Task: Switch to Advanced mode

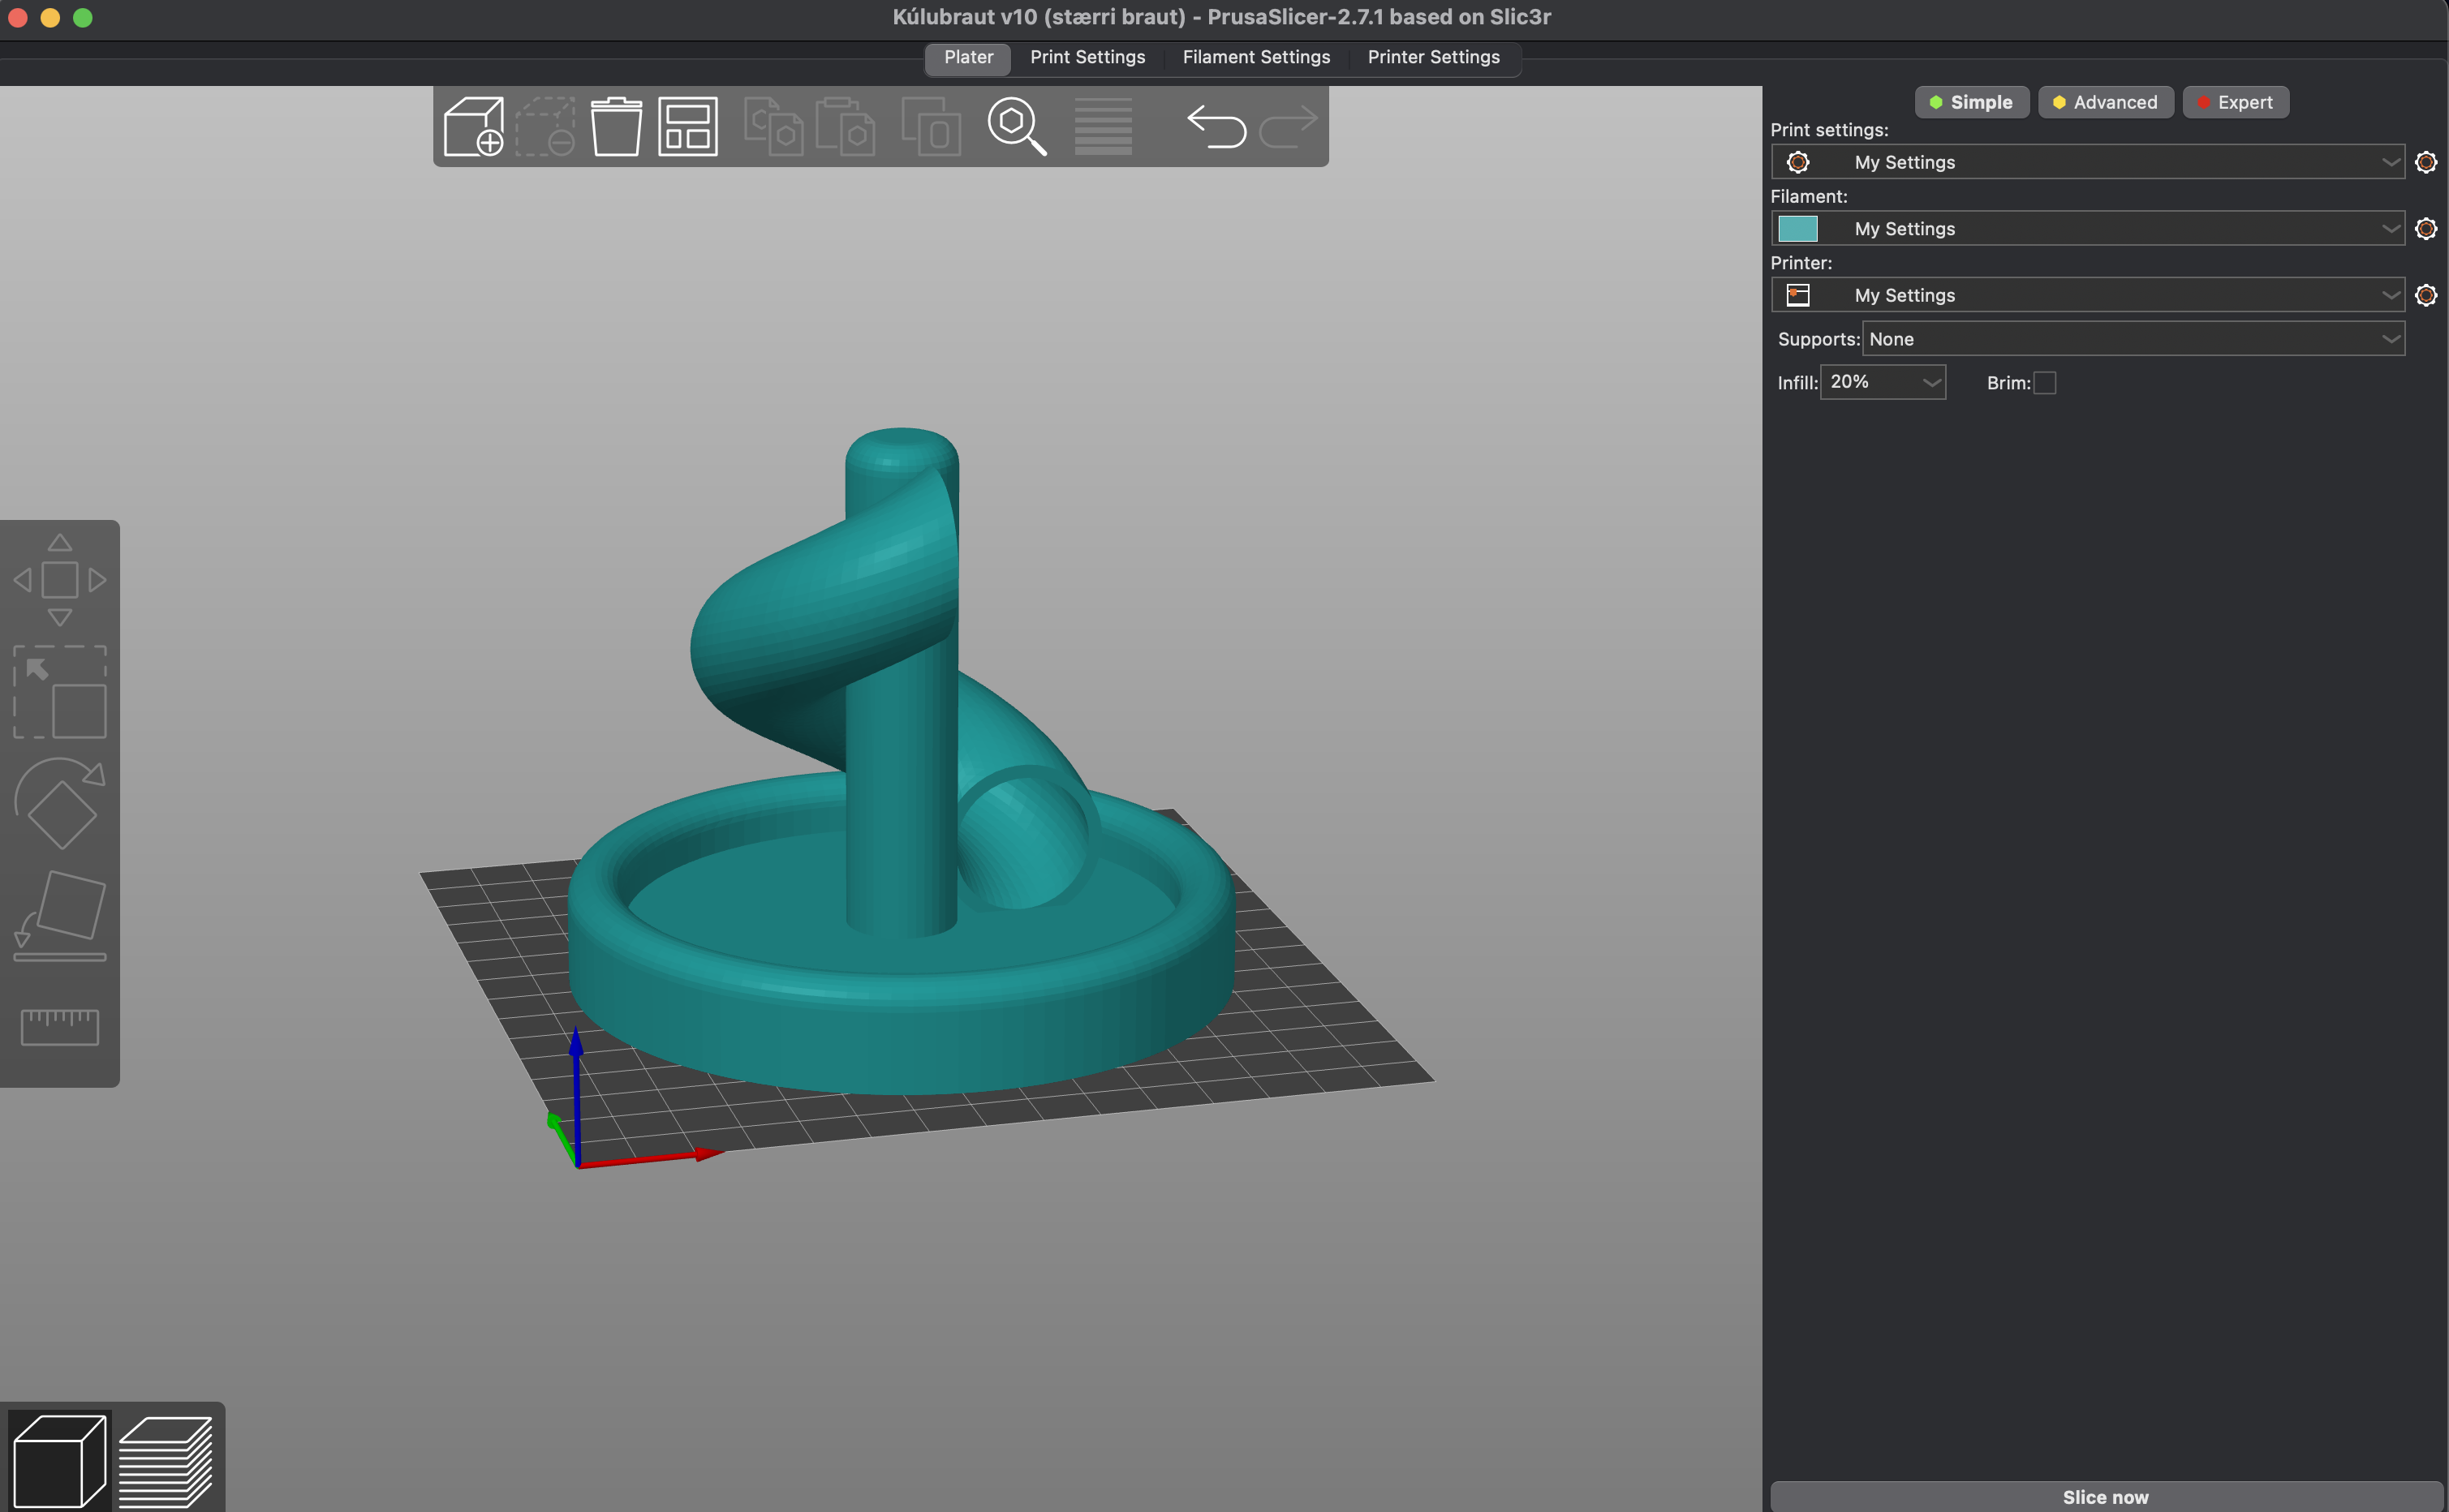Action: point(2105,102)
